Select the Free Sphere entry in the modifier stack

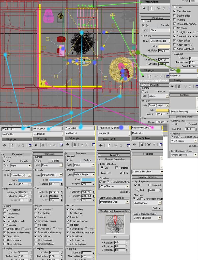(x=147, y=138)
